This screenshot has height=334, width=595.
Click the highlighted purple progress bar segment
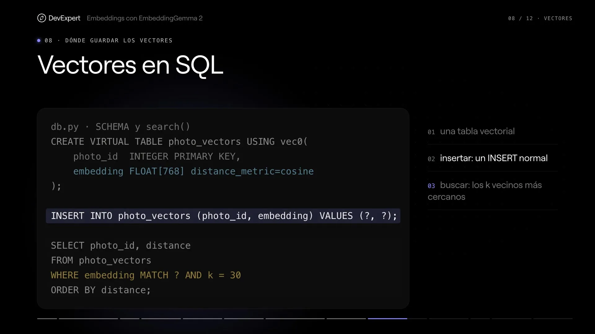[x=387, y=319]
